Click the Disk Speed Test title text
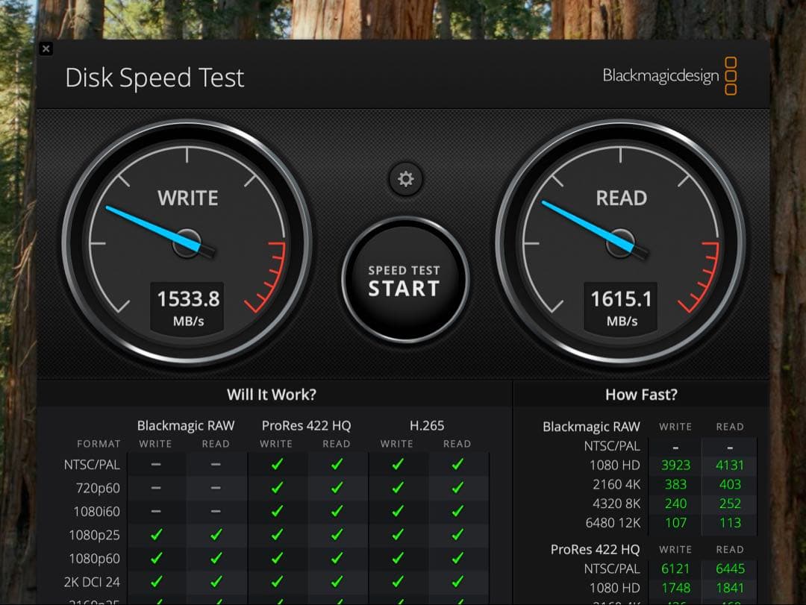Screen dimensions: 806x605 [x=154, y=77]
